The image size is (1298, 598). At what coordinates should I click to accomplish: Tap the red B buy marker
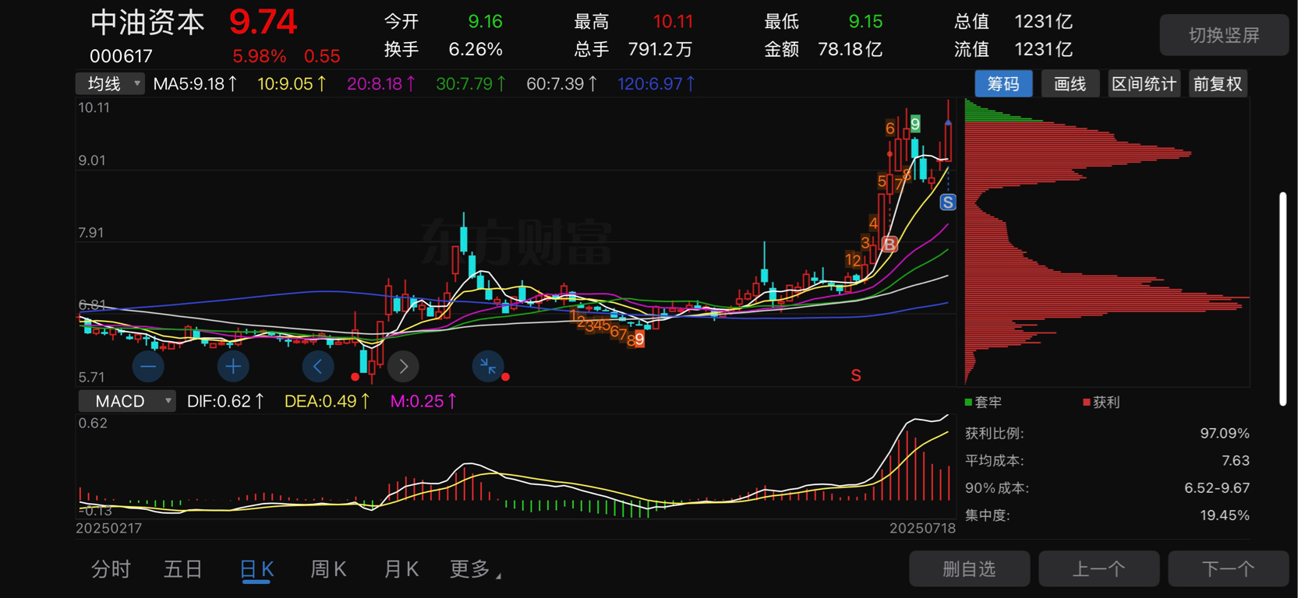click(890, 244)
